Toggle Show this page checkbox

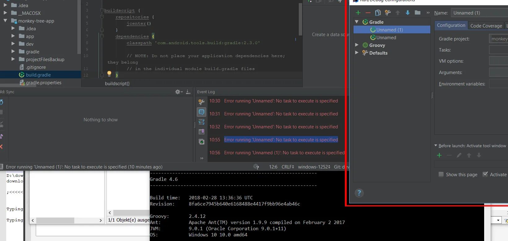(441, 174)
